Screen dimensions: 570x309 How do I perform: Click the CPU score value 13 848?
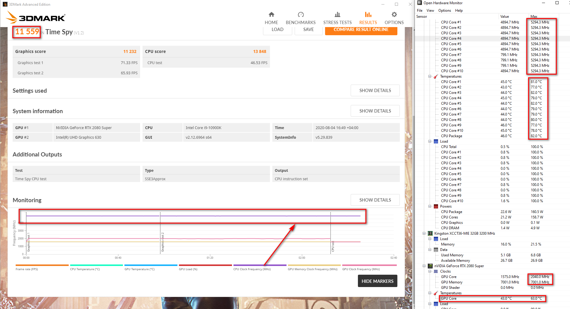point(260,51)
